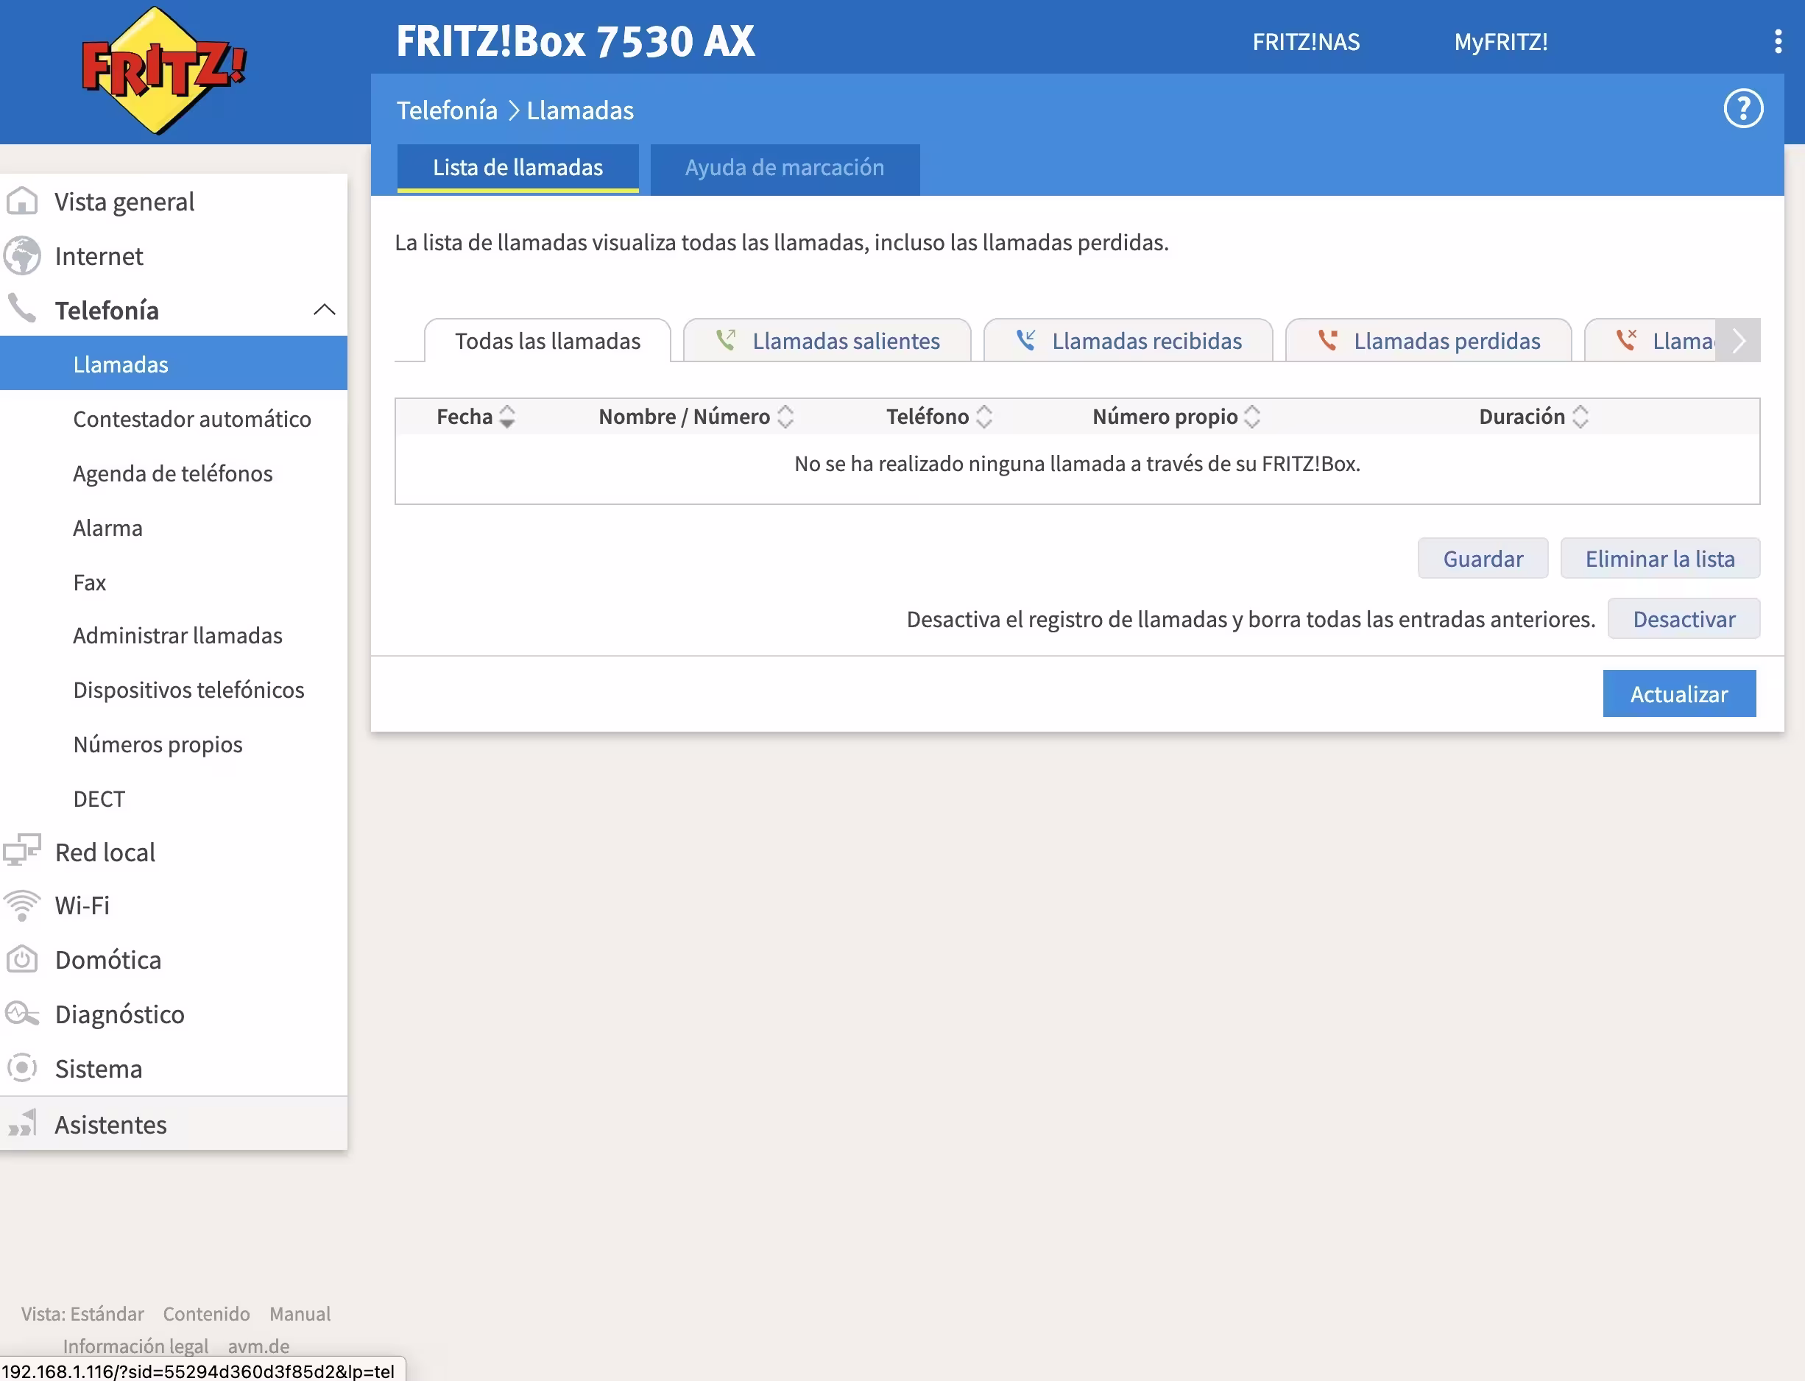Open the three-dot options menu
Image resolution: width=1805 pixels, height=1381 pixels.
coord(1778,41)
